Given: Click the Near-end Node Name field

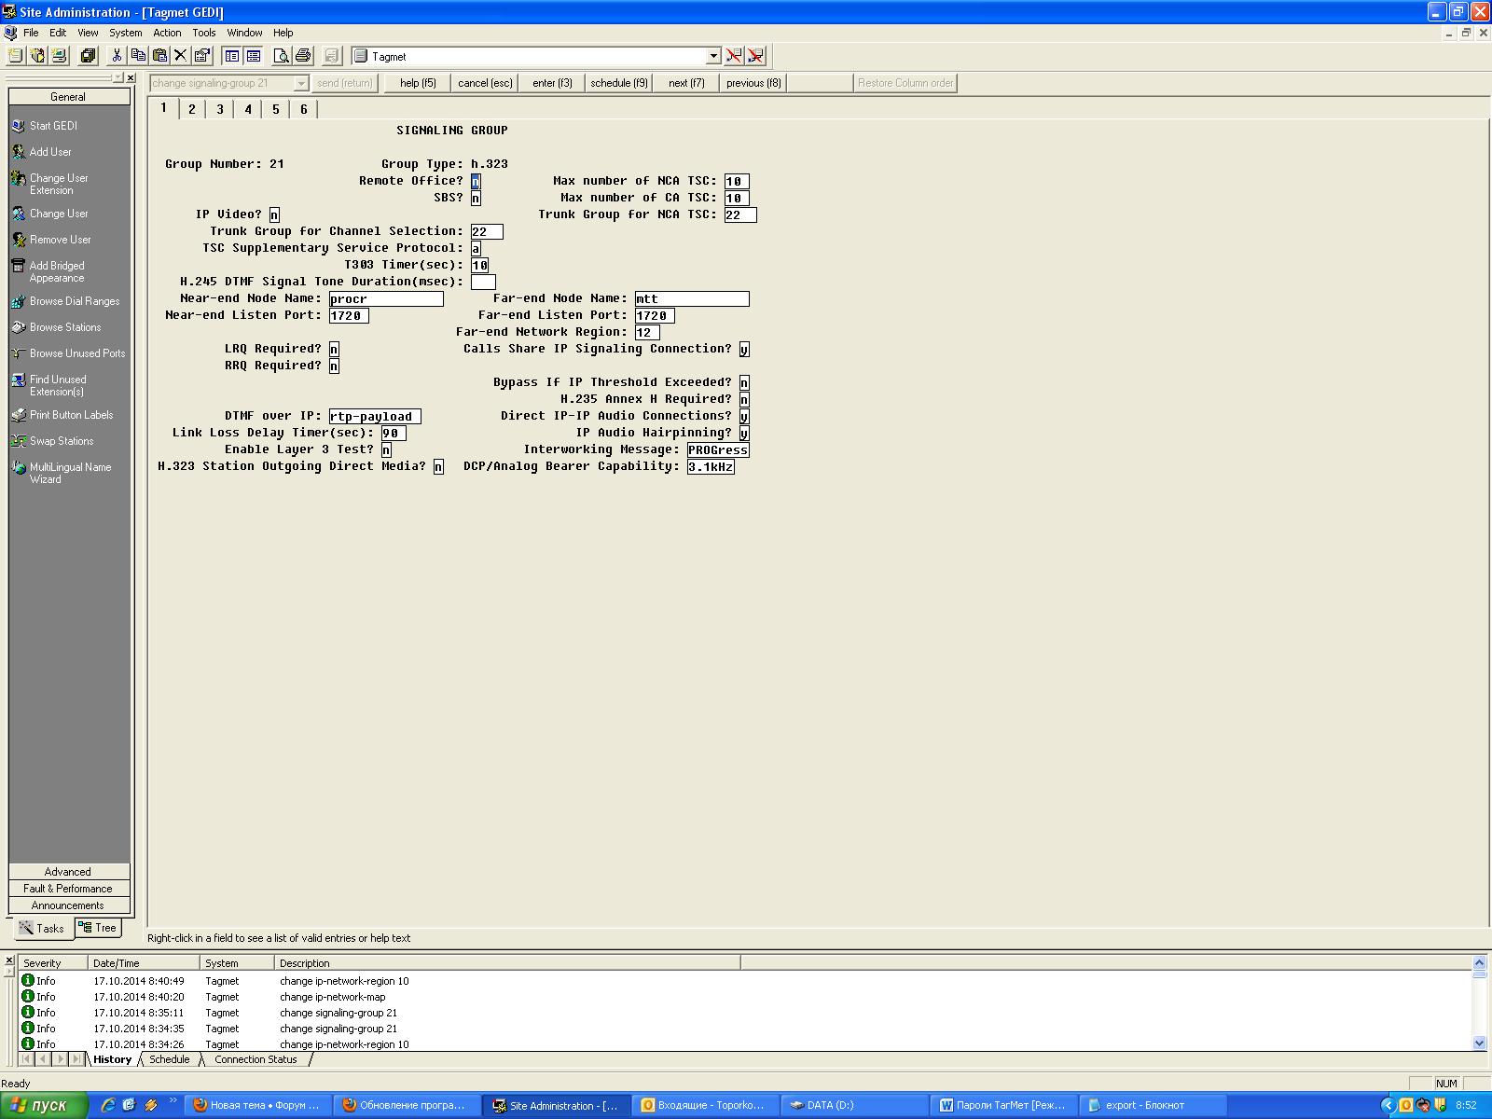Looking at the screenshot, I should pos(386,299).
